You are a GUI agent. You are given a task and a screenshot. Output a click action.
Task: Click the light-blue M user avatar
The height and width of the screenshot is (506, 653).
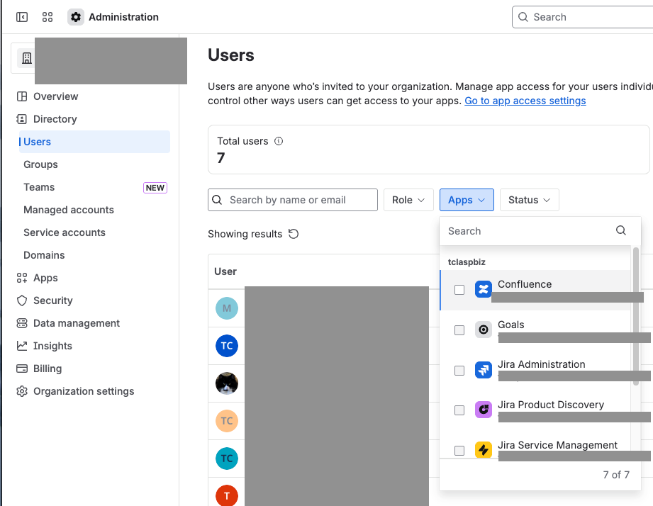[x=227, y=308]
